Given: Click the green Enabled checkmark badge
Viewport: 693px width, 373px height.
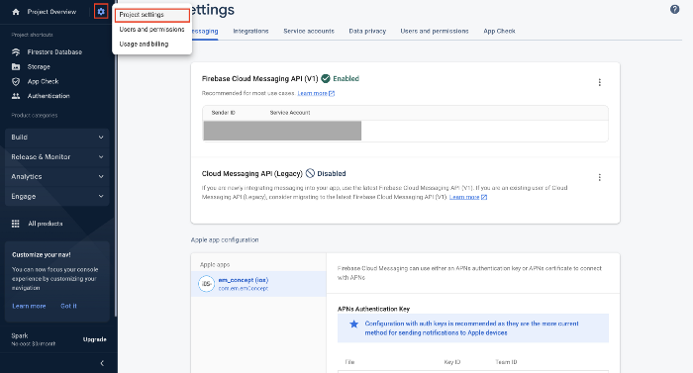Looking at the screenshot, I should (326, 79).
